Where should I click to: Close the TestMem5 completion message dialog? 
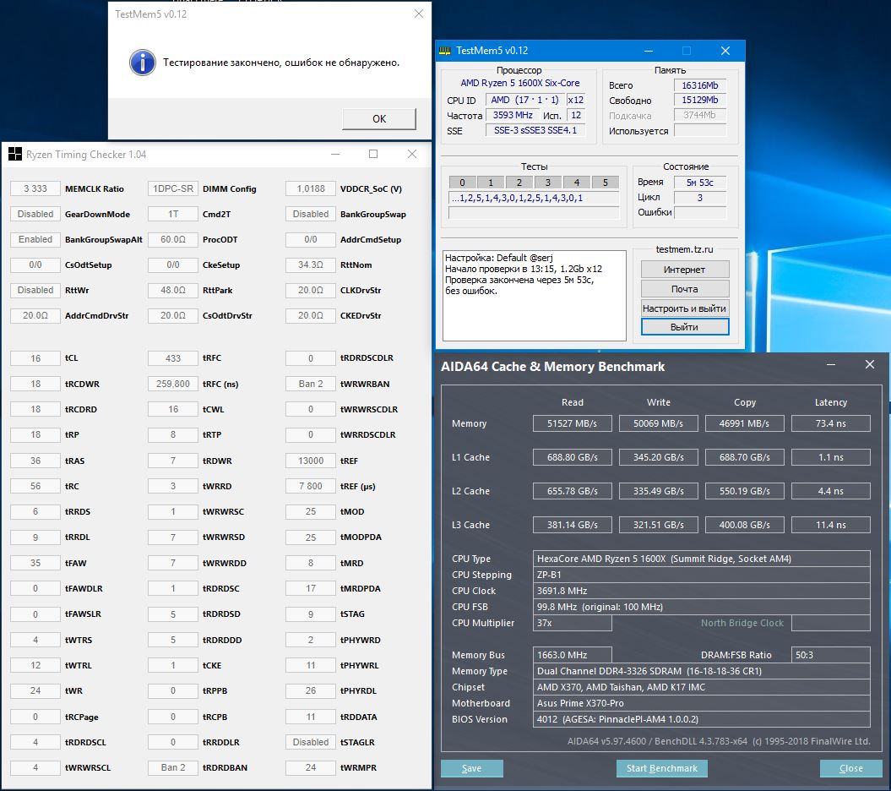[418, 14]
